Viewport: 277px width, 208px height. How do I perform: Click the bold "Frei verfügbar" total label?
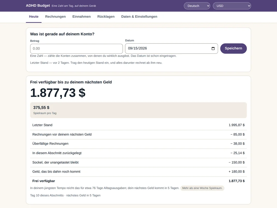tap(44, 181)
